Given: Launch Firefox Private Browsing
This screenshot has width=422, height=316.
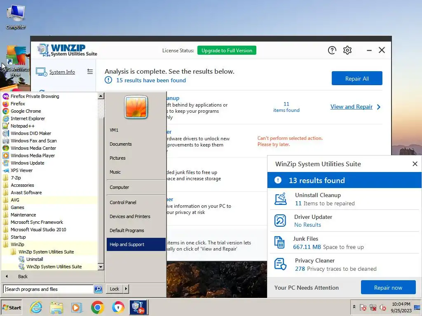Looking at the screenshot, I should pos(35,96).
